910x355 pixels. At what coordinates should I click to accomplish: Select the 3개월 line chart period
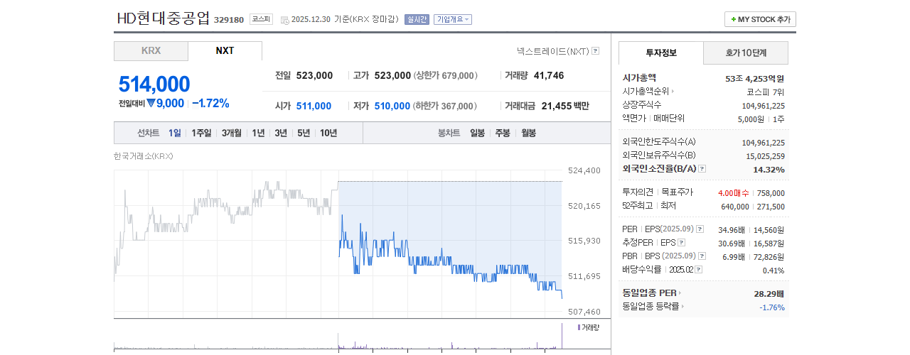point(232,133)
